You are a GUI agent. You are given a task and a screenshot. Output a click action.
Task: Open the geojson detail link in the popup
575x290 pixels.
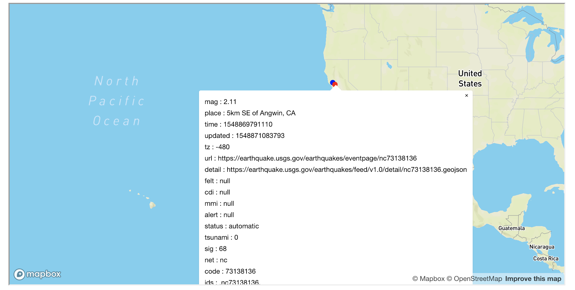click(x=347, y=170)
